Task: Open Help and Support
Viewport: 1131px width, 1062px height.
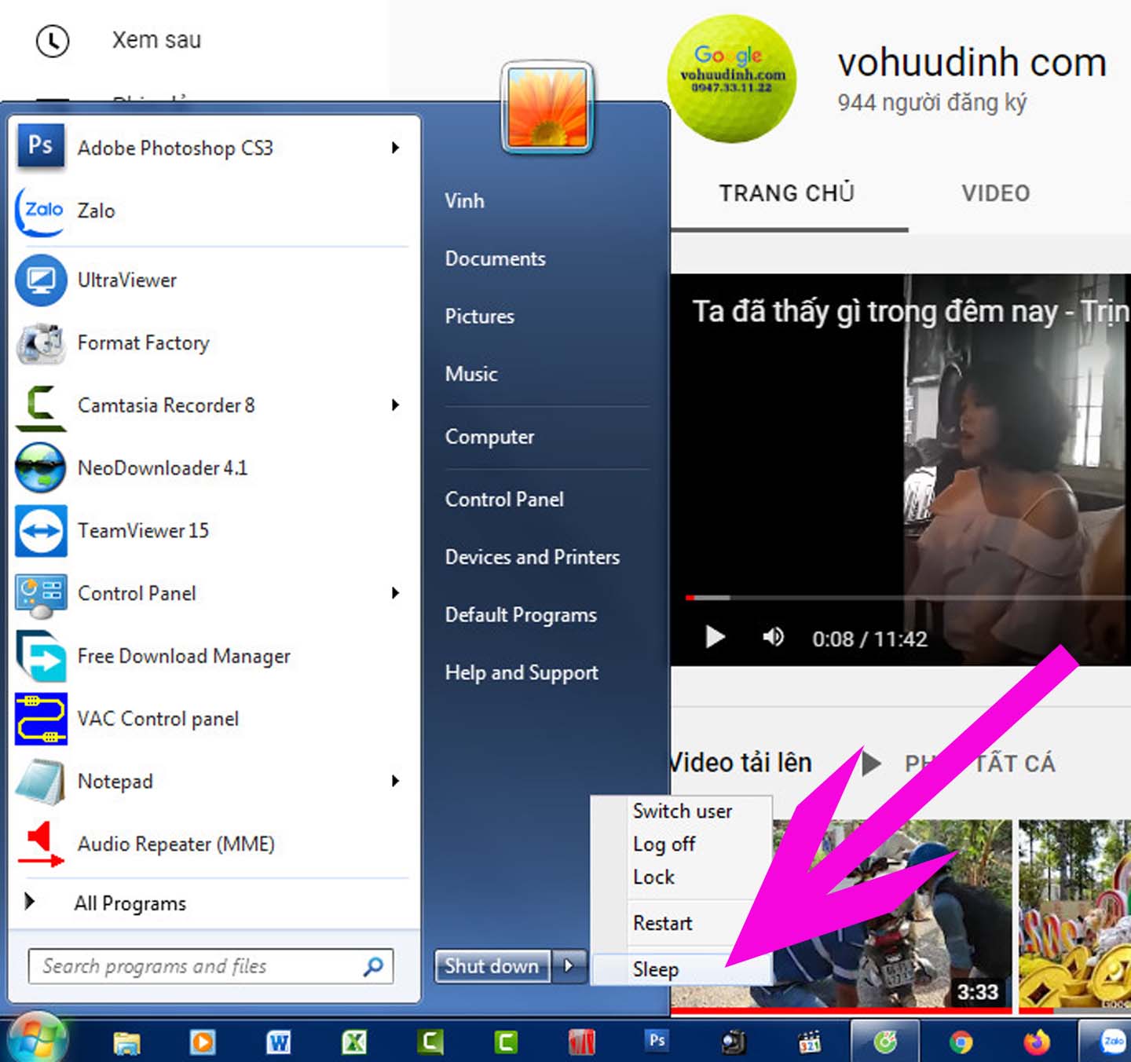Action: click(x=522, y=672)
